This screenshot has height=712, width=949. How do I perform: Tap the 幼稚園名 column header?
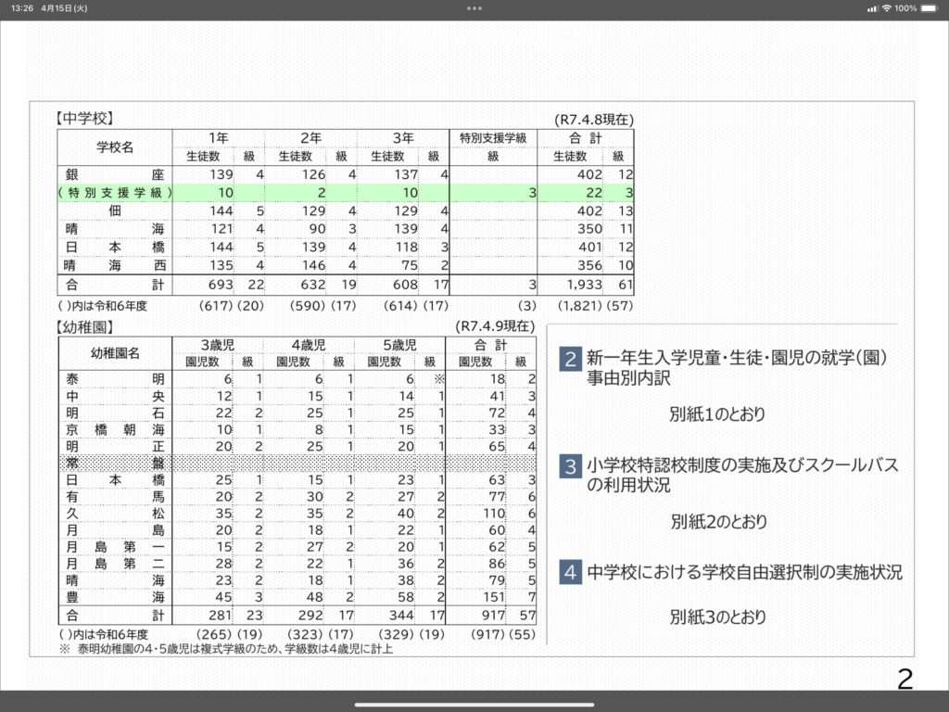(115, 353)
